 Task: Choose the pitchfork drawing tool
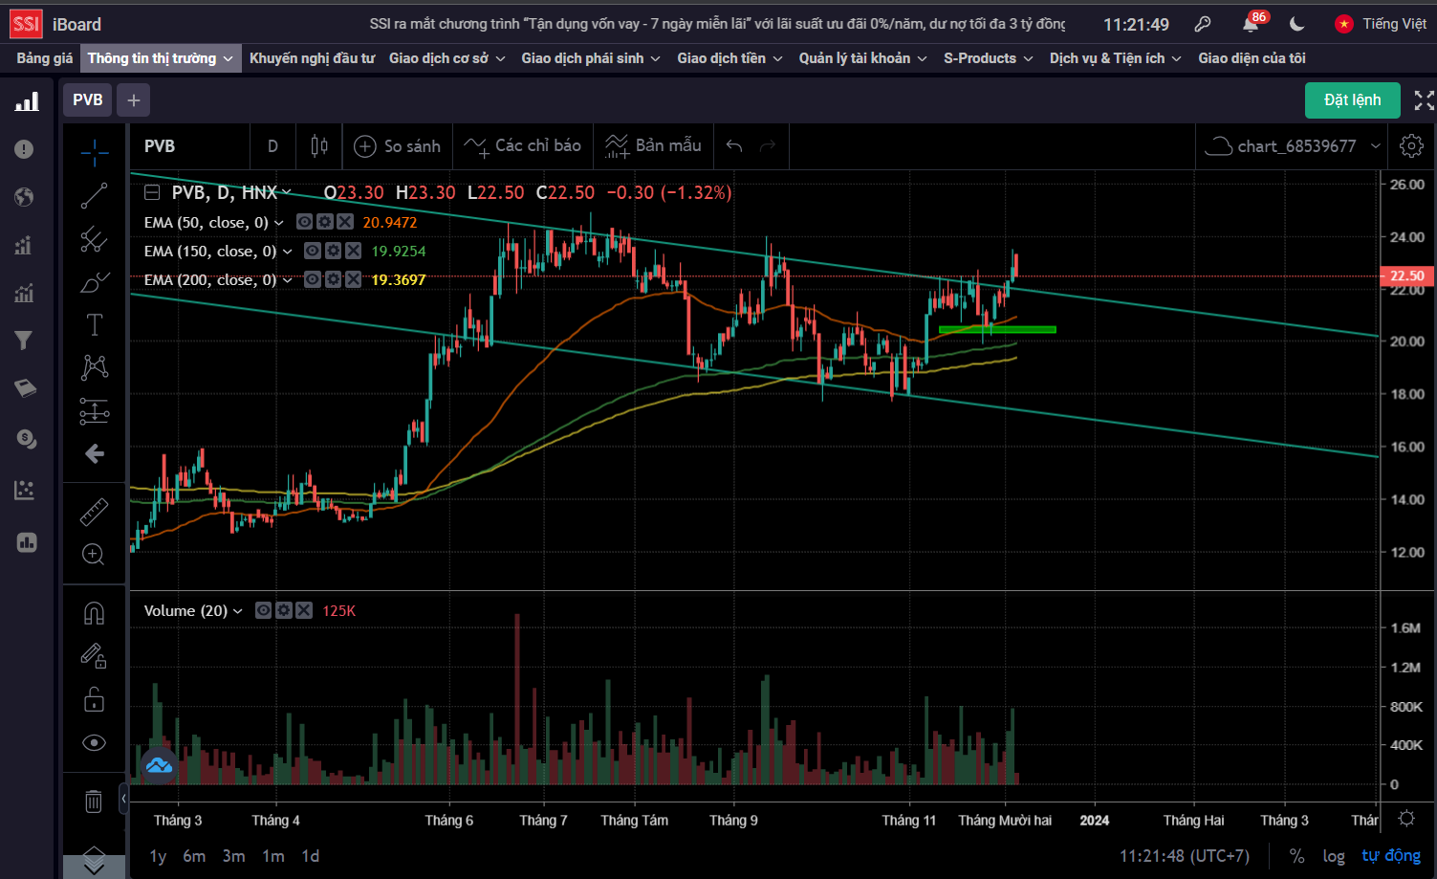pos(94,238)
